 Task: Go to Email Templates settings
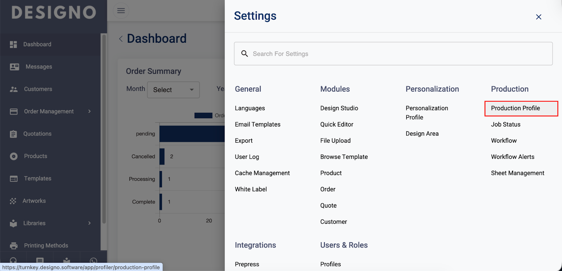257,124
